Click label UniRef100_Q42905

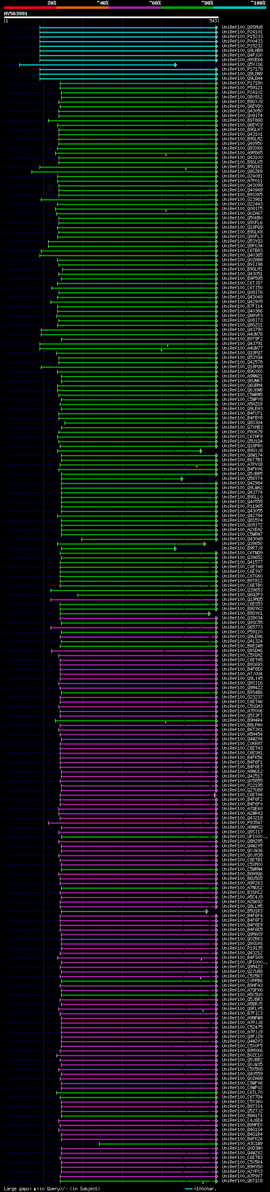point(242,302)
